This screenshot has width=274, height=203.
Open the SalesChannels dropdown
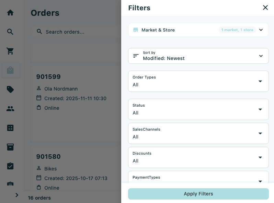pos(198,133)
